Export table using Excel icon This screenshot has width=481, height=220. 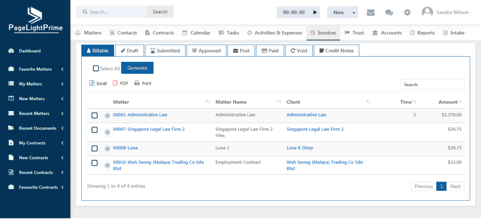[x=92, y=83]
